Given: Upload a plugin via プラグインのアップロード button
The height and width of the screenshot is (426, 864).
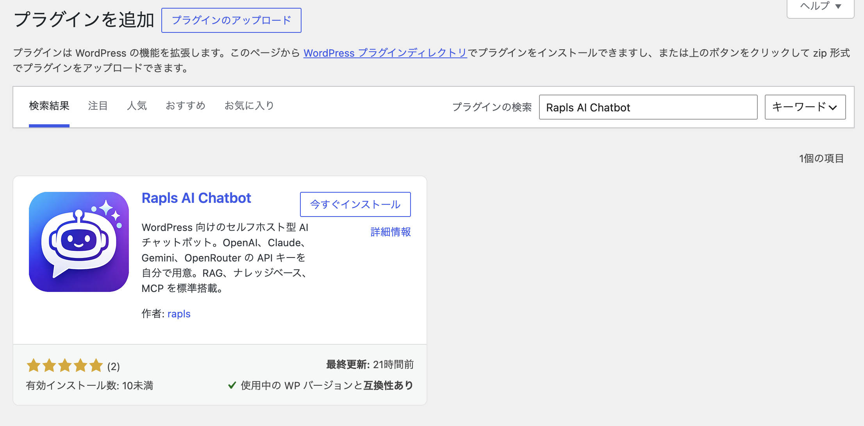Looking at the screenshot, I should 231,20.
